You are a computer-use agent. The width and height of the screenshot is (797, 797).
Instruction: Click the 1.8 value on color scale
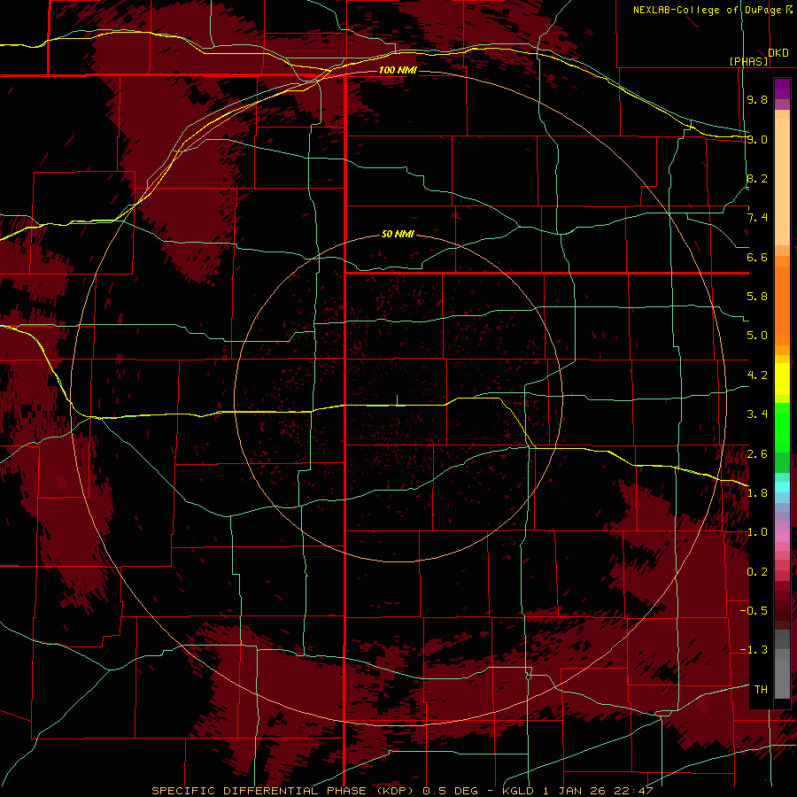tap(757, 493)
